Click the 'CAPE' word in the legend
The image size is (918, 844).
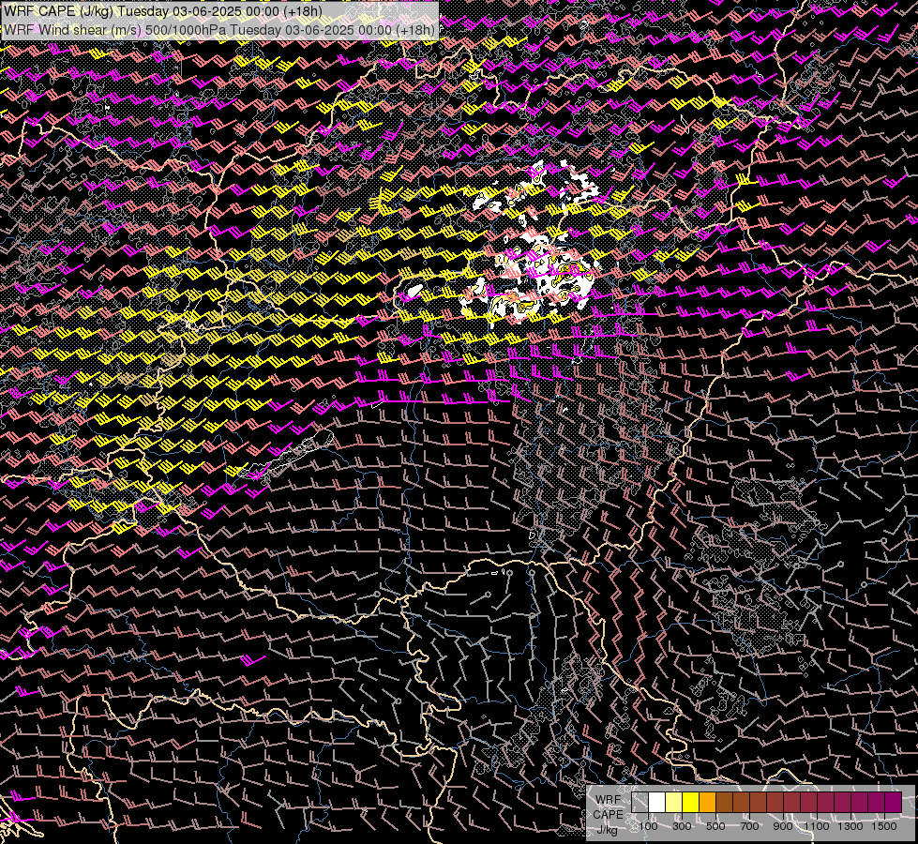(609, 815)
